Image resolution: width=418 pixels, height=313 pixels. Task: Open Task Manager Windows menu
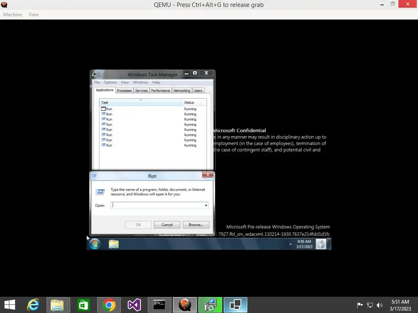tap(140, 82)
